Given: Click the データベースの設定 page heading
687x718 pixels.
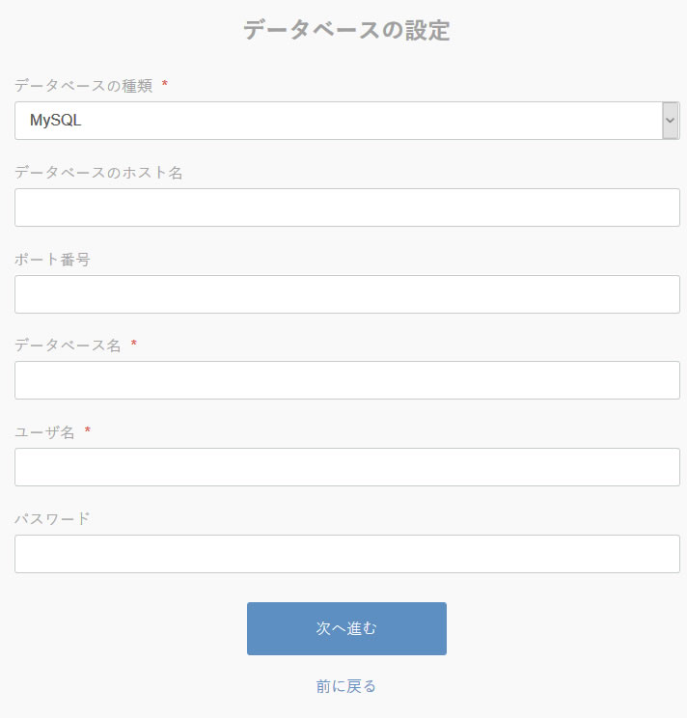Looking at the screenshot, I should pyautogui.click(x=346, y=31).
